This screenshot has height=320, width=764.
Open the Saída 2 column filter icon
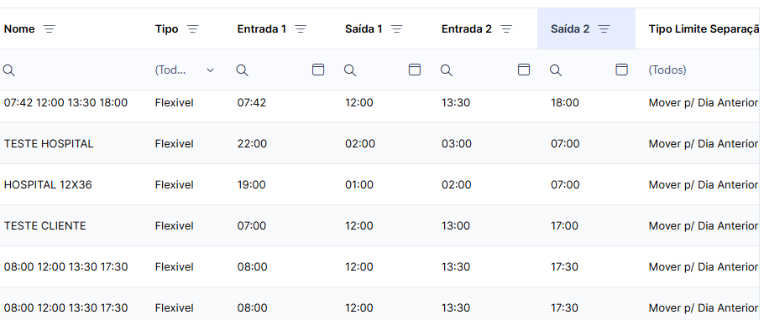[604, 29]
